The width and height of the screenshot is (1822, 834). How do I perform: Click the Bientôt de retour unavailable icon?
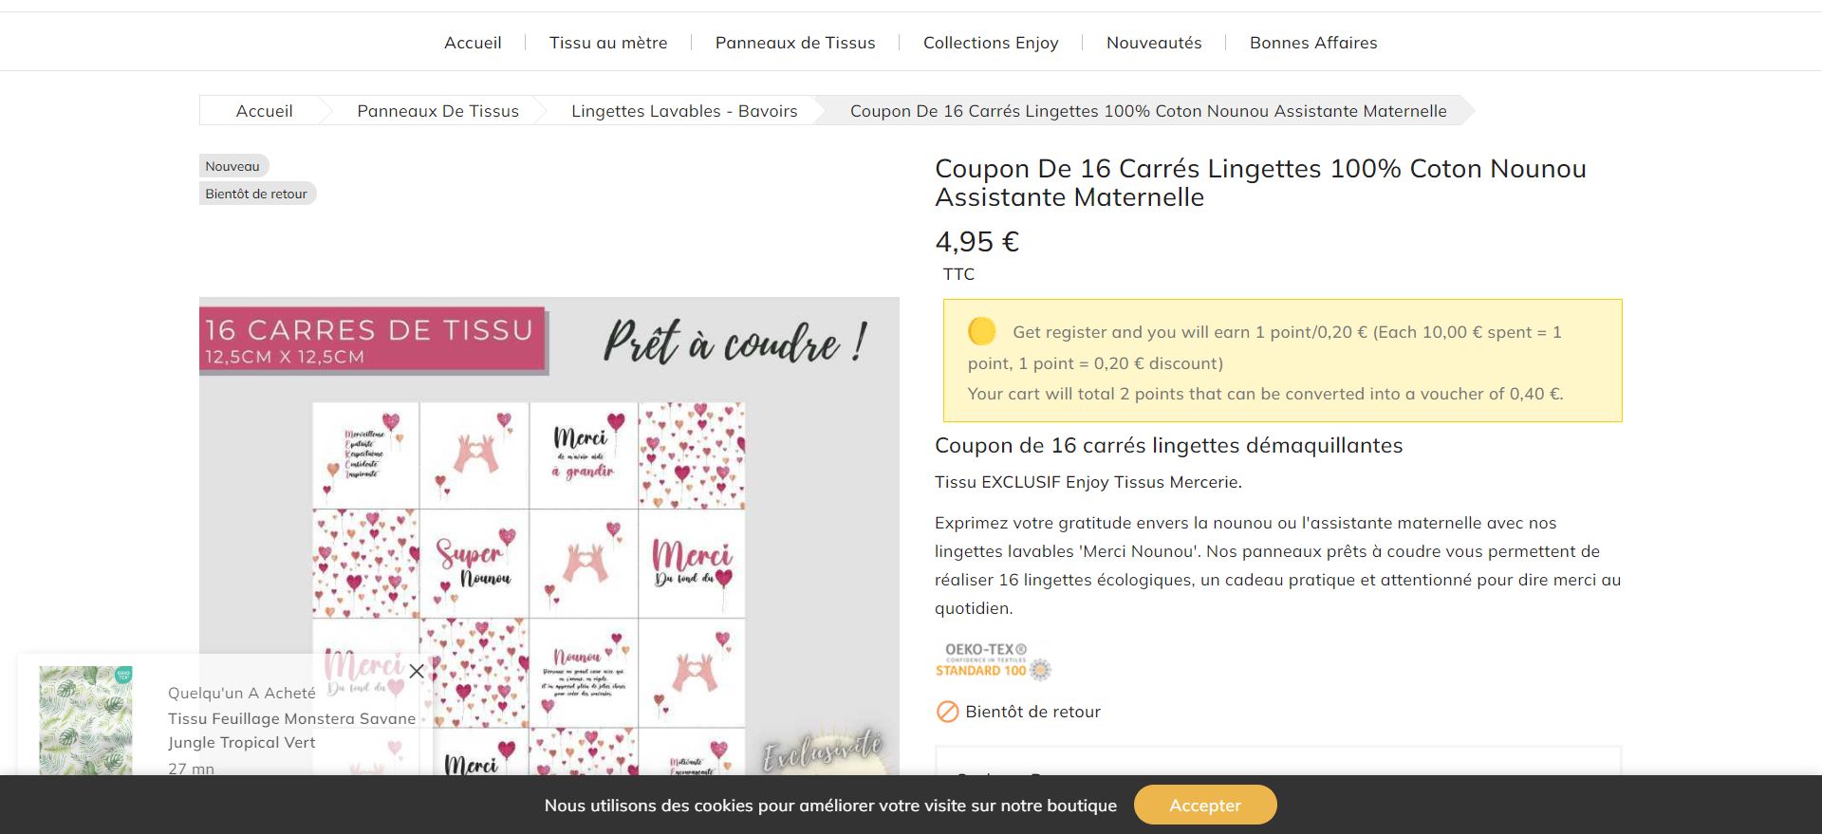947,712
